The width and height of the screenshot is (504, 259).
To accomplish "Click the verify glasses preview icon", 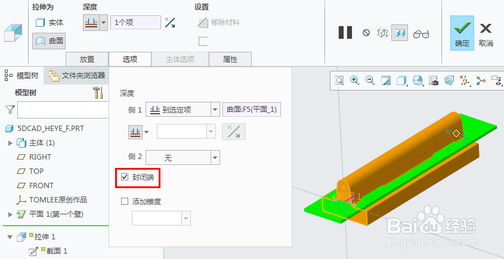I will [421, 33].
